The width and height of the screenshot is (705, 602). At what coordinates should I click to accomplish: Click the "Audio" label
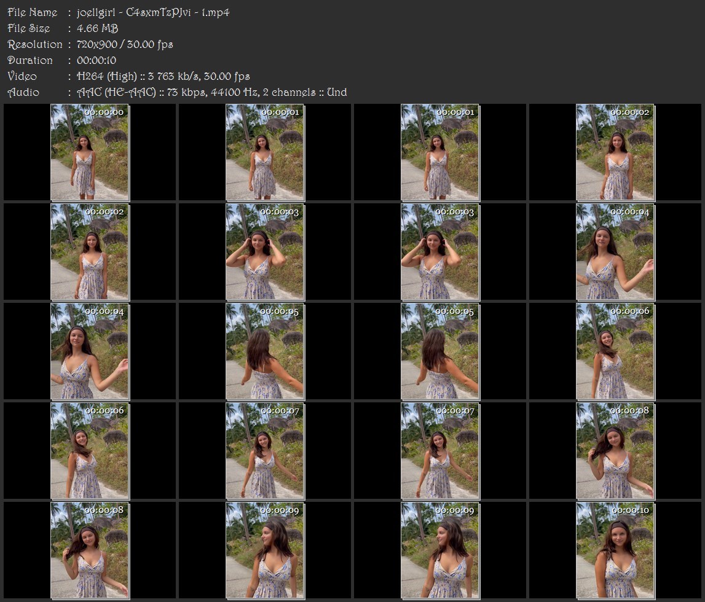point(23,93)
